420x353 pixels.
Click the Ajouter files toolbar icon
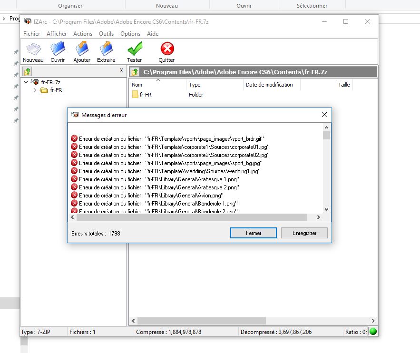tap(82, 49)
